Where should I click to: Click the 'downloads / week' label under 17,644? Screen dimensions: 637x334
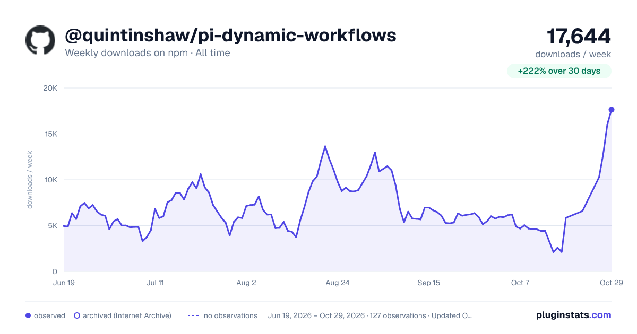coord(573,54)
